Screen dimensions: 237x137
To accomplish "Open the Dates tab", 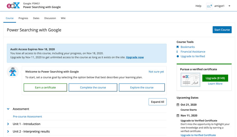I will [x=36, y=18].
